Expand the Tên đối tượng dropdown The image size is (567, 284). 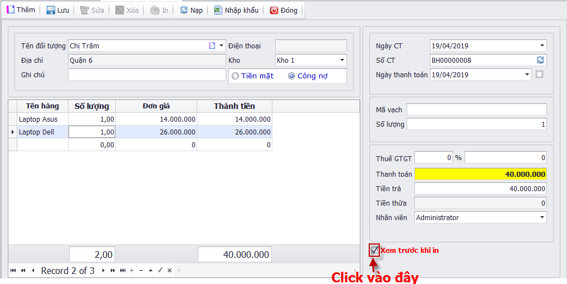(x=222, y=46)
